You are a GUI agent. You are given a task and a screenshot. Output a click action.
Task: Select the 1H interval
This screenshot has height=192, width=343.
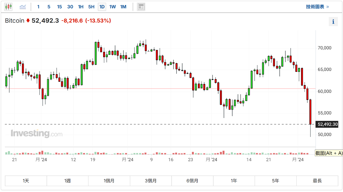[x=81, y=7]
